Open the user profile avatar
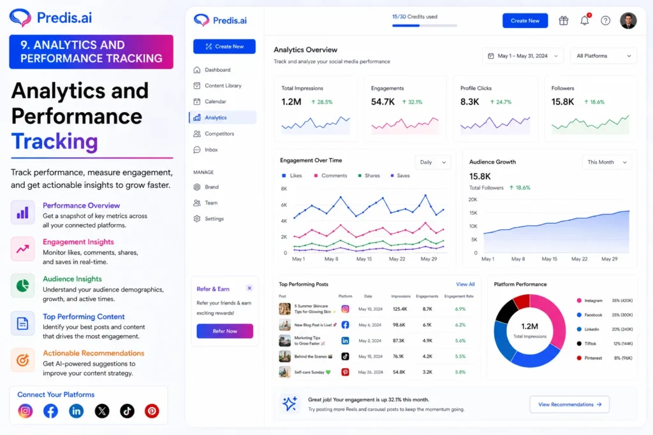653x435 pixels. click(628, 20)
